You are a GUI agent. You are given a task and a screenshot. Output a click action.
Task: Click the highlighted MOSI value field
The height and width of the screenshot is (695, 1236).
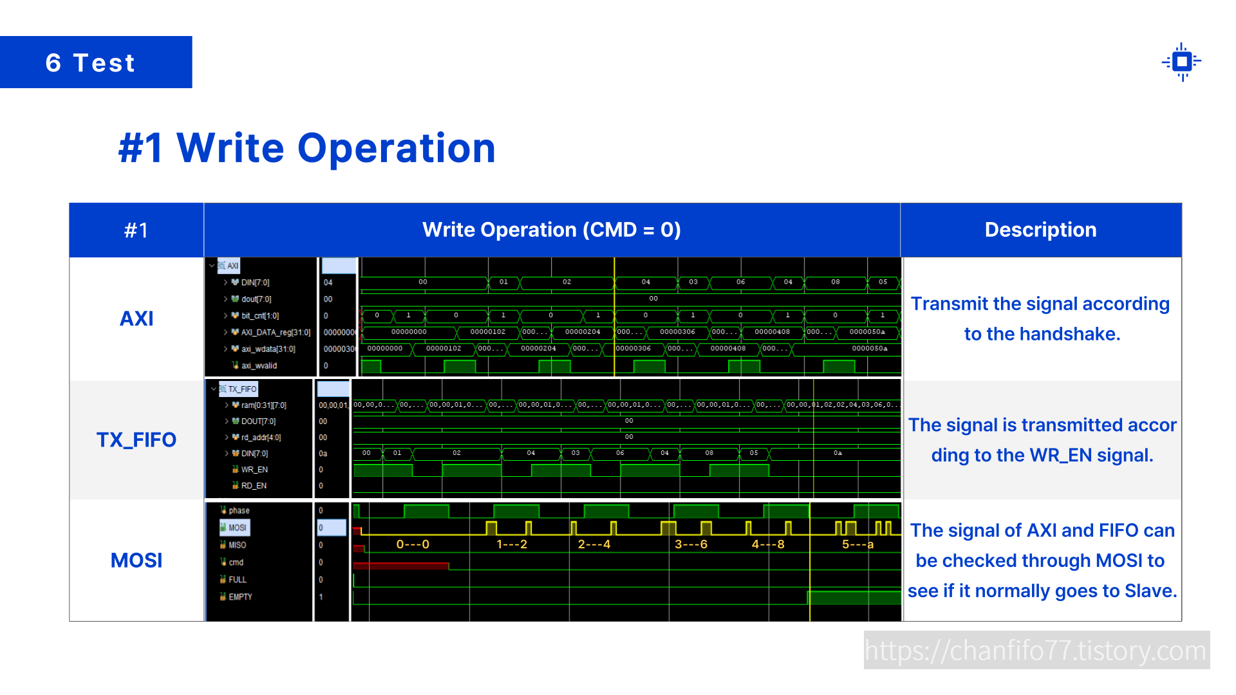click(332, 528)
